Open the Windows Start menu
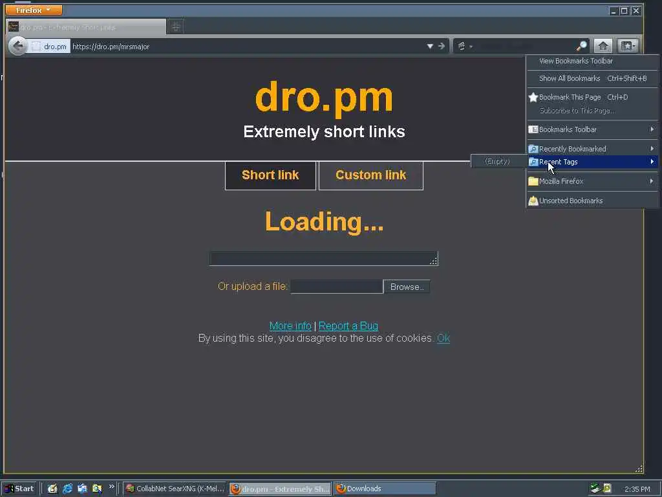Image resolution: width=662 pixels, height=497 pixels. [x=19, y=489]
